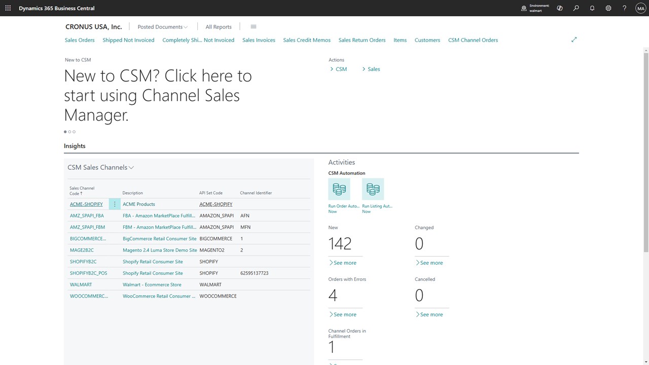Click the Magento 2.4 Luma Store Demo Site description
The image size is (649, 365).
[x=160, y=250]
